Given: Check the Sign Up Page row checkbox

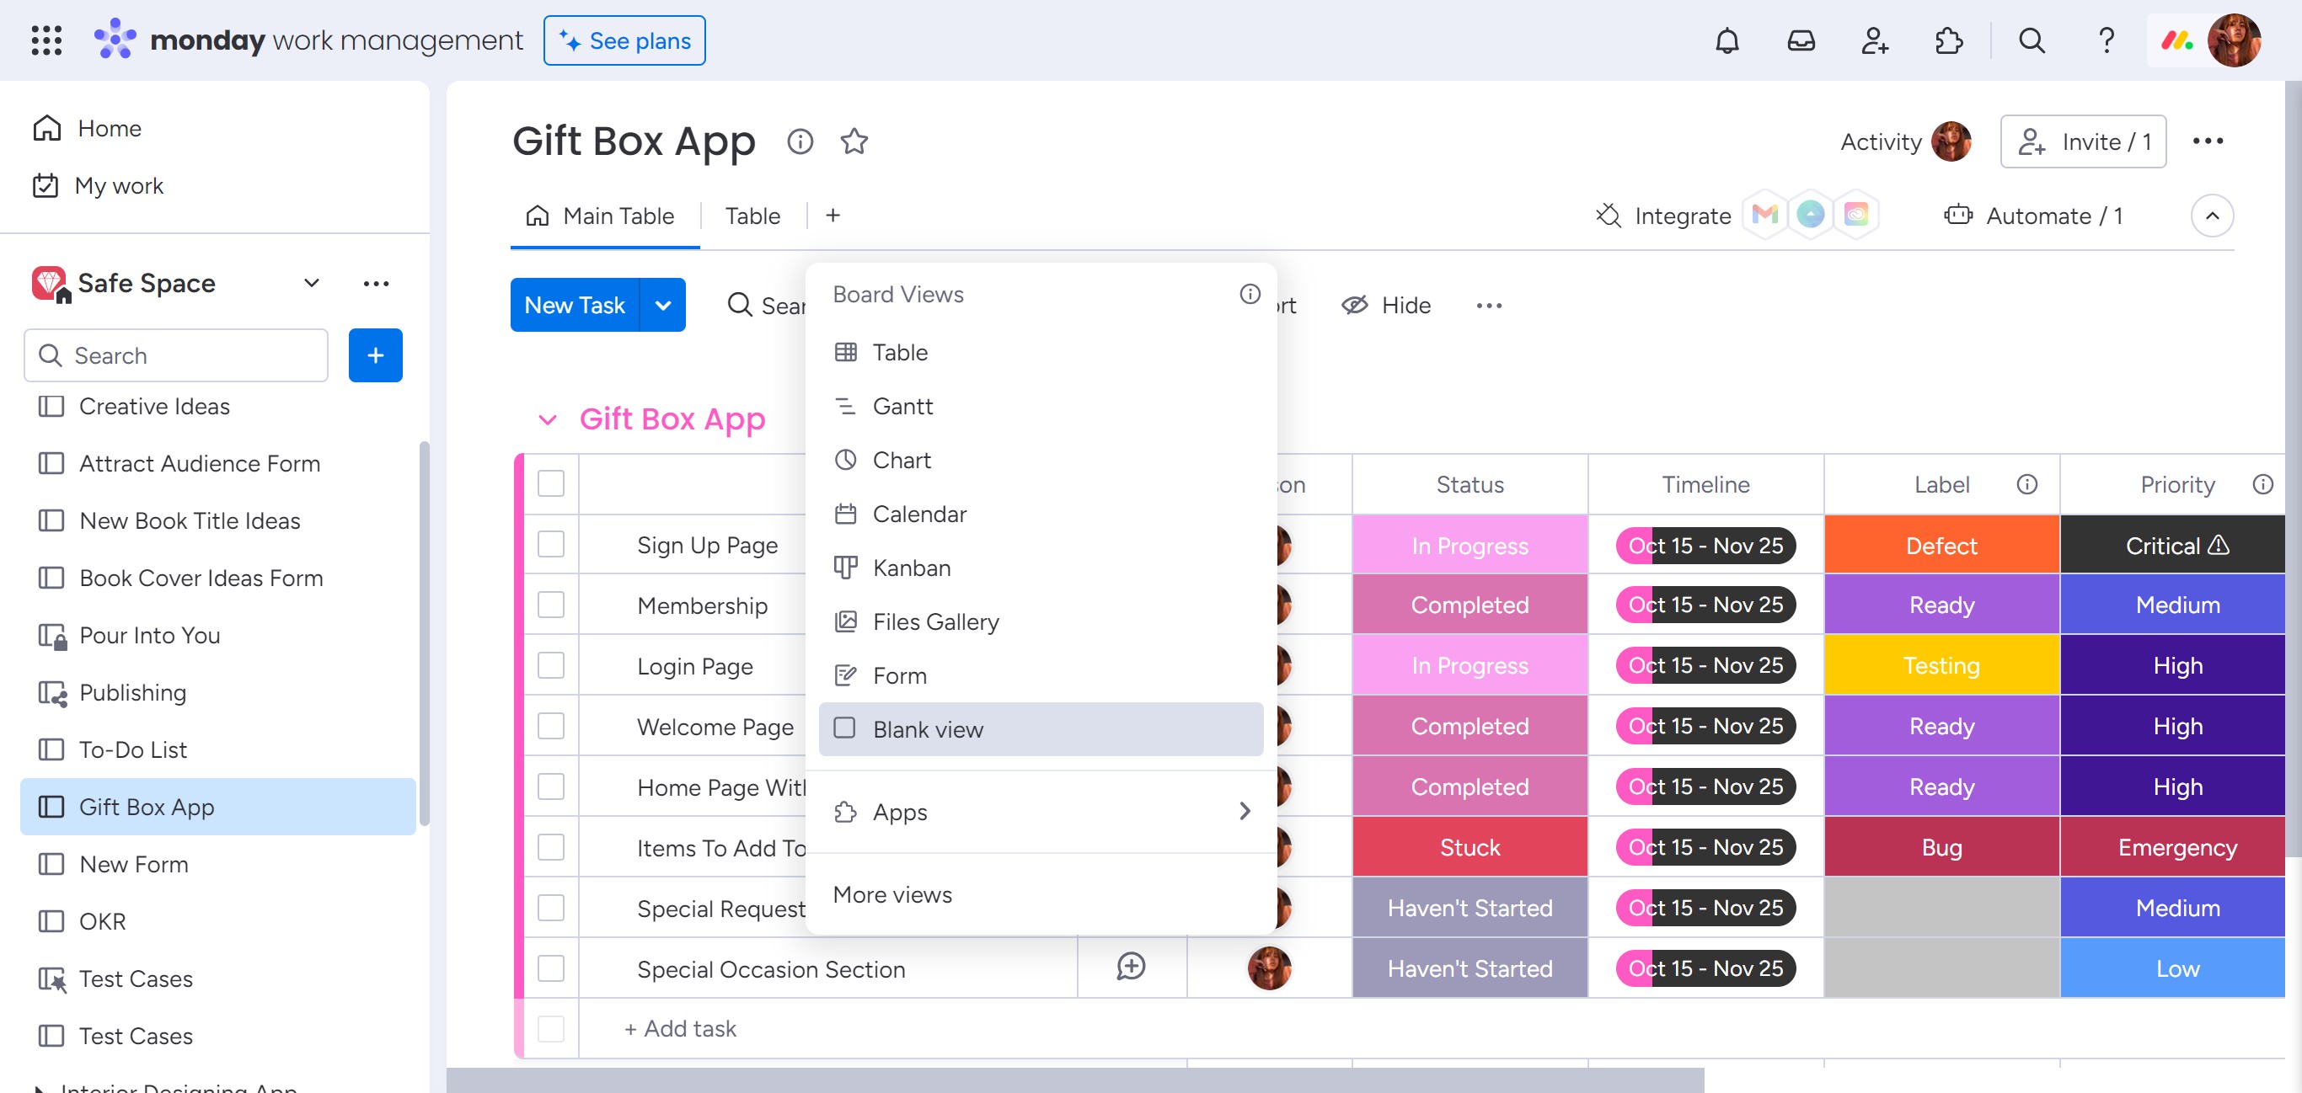Looking at the screenshot, I should tap(550, 545).
